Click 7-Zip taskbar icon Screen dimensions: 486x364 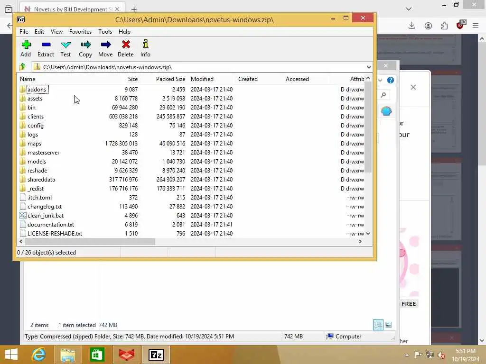[x=156, y=355]
